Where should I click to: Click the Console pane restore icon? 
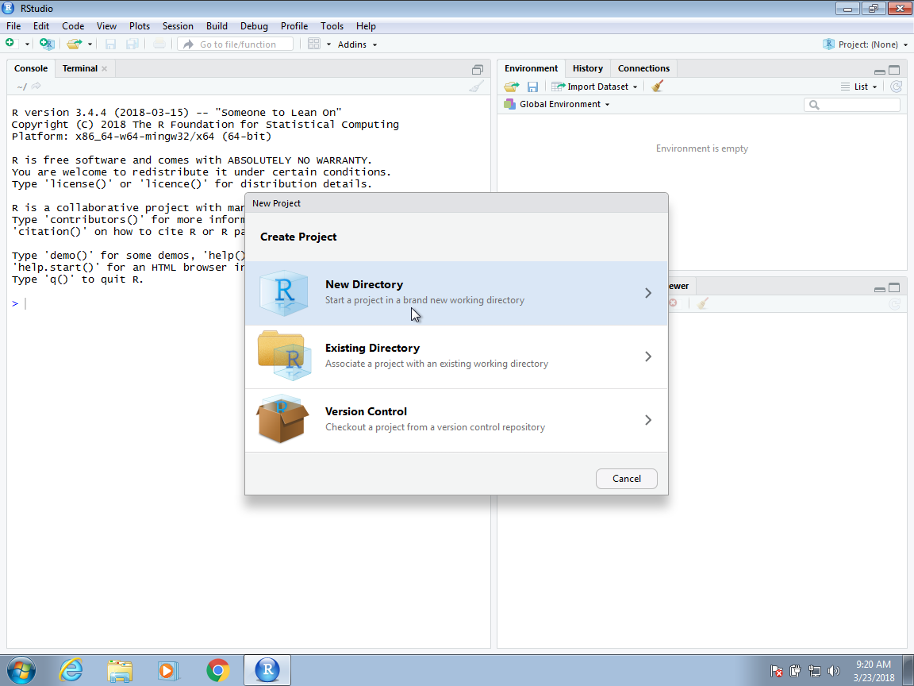[x=478, y=70]
